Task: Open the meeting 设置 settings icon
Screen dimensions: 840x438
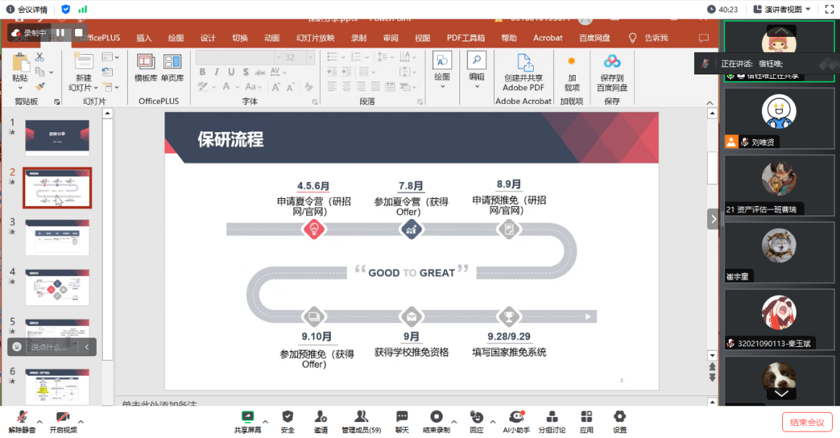Action: click(x=619, y=418)
